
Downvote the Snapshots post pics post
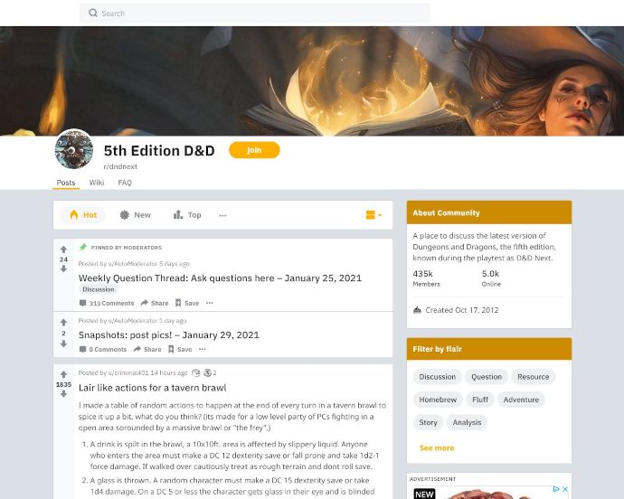tap(63, 344)
